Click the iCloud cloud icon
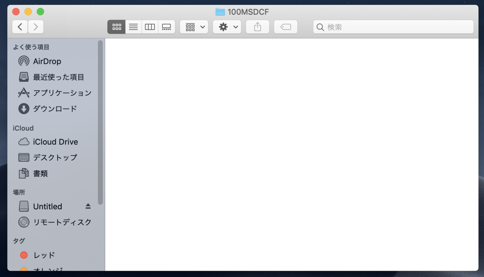484x277 pixels. (24, 142)
